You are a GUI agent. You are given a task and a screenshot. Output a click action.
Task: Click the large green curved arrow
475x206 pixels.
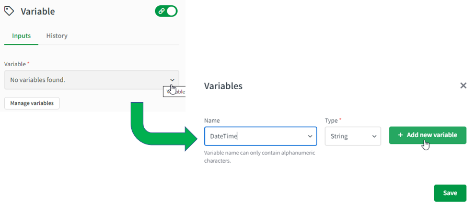pyautogui.click(x=164, y=126)
